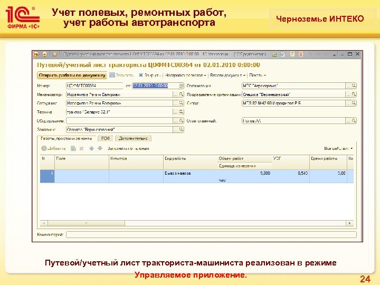This screenshot has width=380, height=285.
Task: Click the УЭГ column header
Action: 290,162
